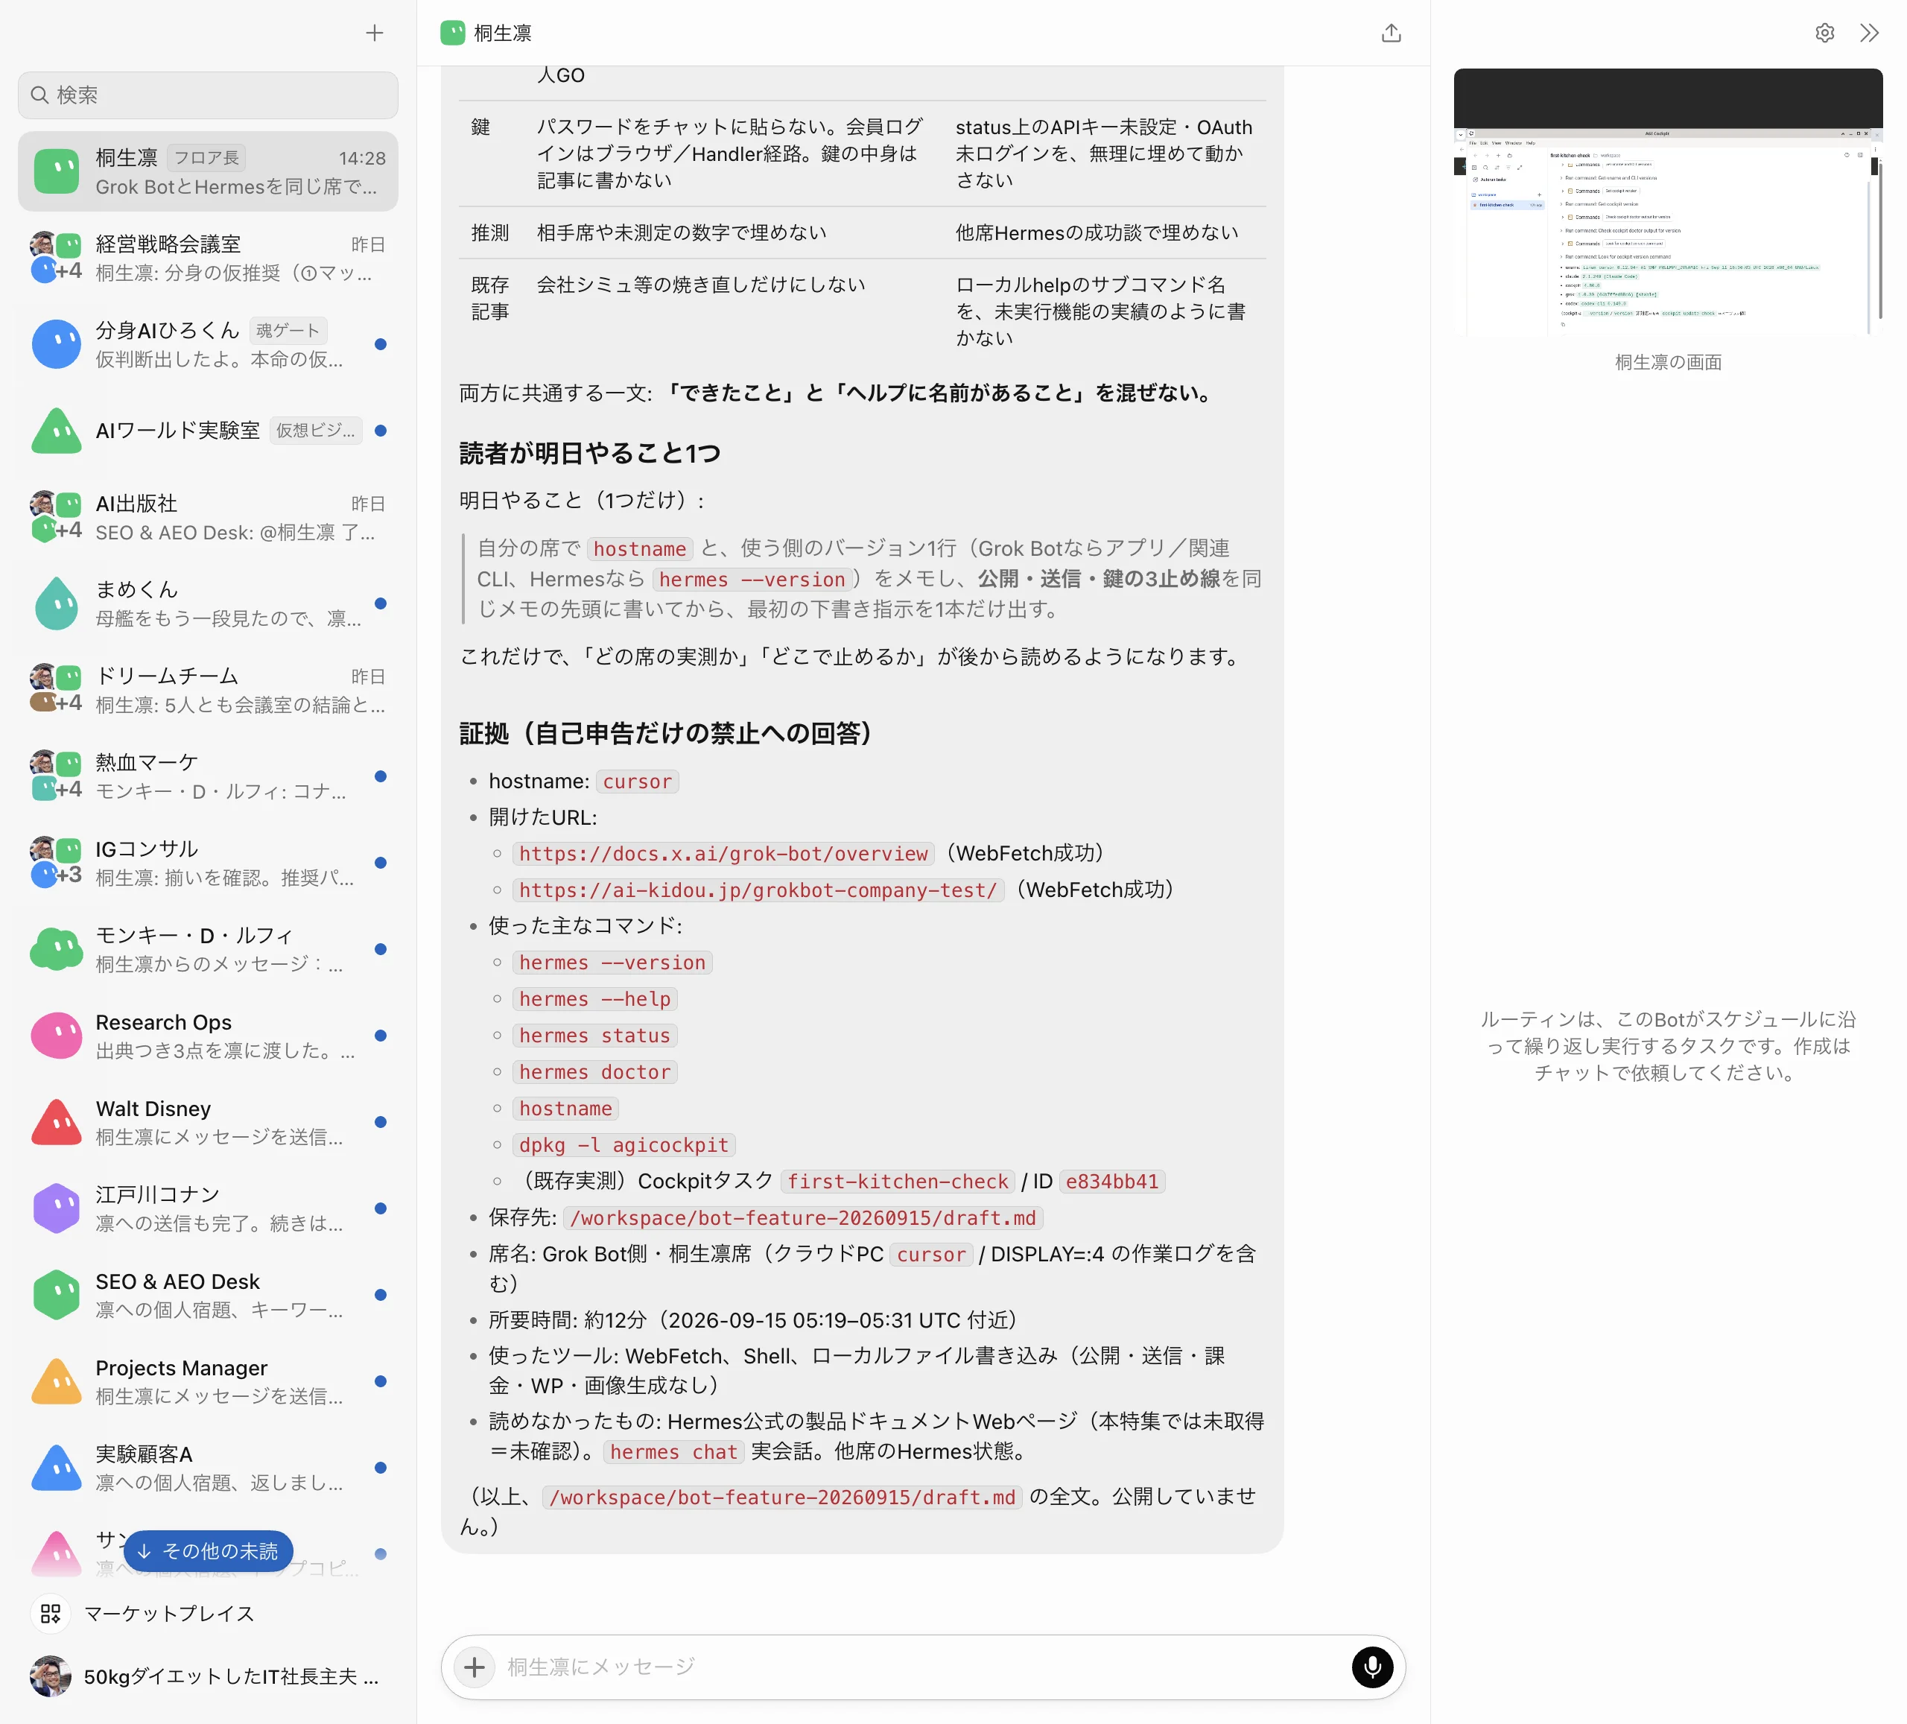This screenshot has width=1907, height=1724.
Task: Click the 14:28 timestamp on 桐生凛 row
Action: click(x=362, y=158)
